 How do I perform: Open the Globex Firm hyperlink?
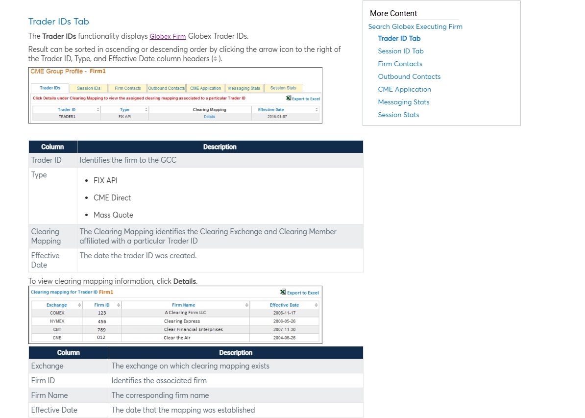click(168, 36)
